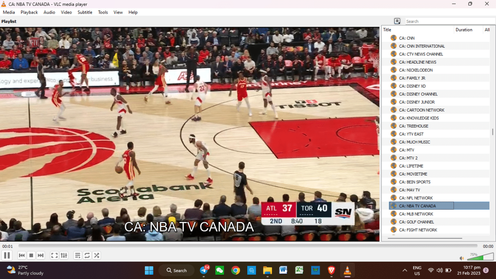Sort the playlist by Title column header
The width and height of the screenshot is (496, 279).
point(417,30)
